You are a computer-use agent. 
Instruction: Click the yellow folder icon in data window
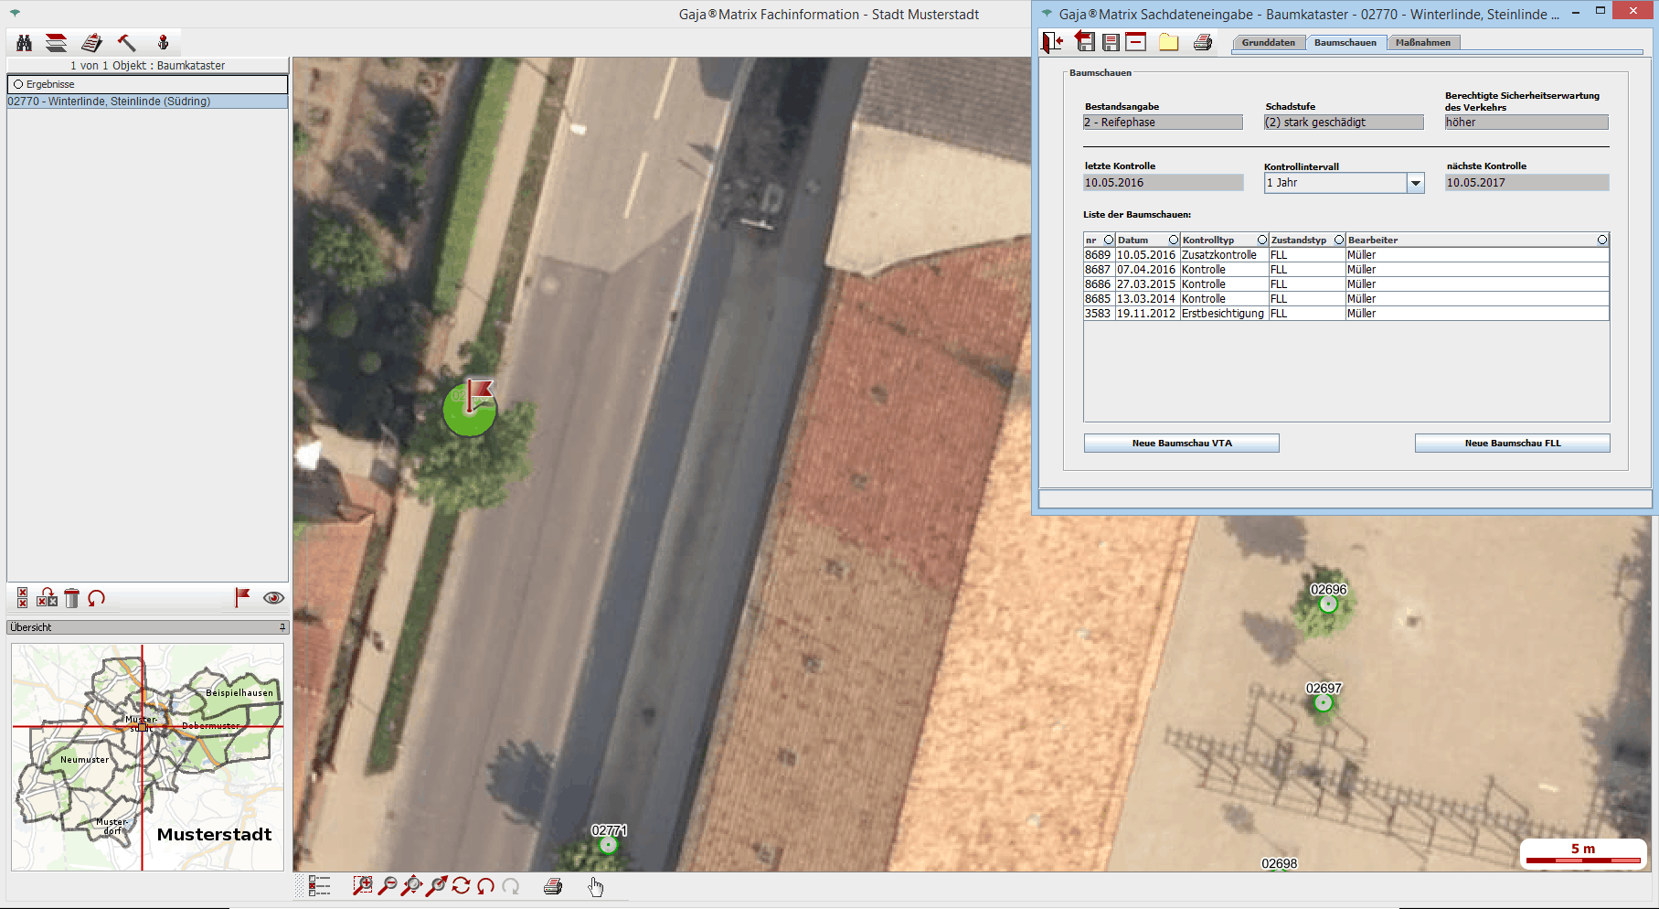tap(1168, 42)
